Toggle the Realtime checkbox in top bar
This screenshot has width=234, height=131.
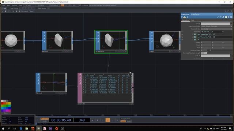[80, 5]
